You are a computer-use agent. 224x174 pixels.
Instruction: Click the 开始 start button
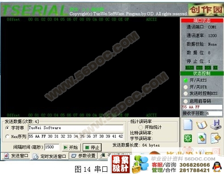(71, 147)
